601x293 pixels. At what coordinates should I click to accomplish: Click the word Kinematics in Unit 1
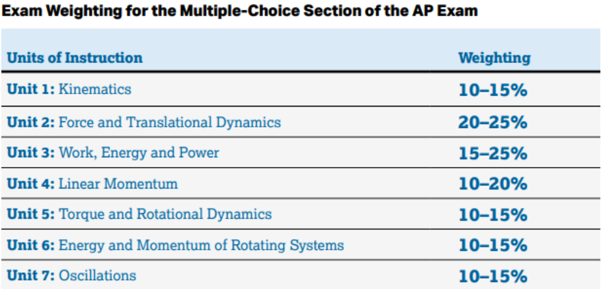[x=95, y=89]
